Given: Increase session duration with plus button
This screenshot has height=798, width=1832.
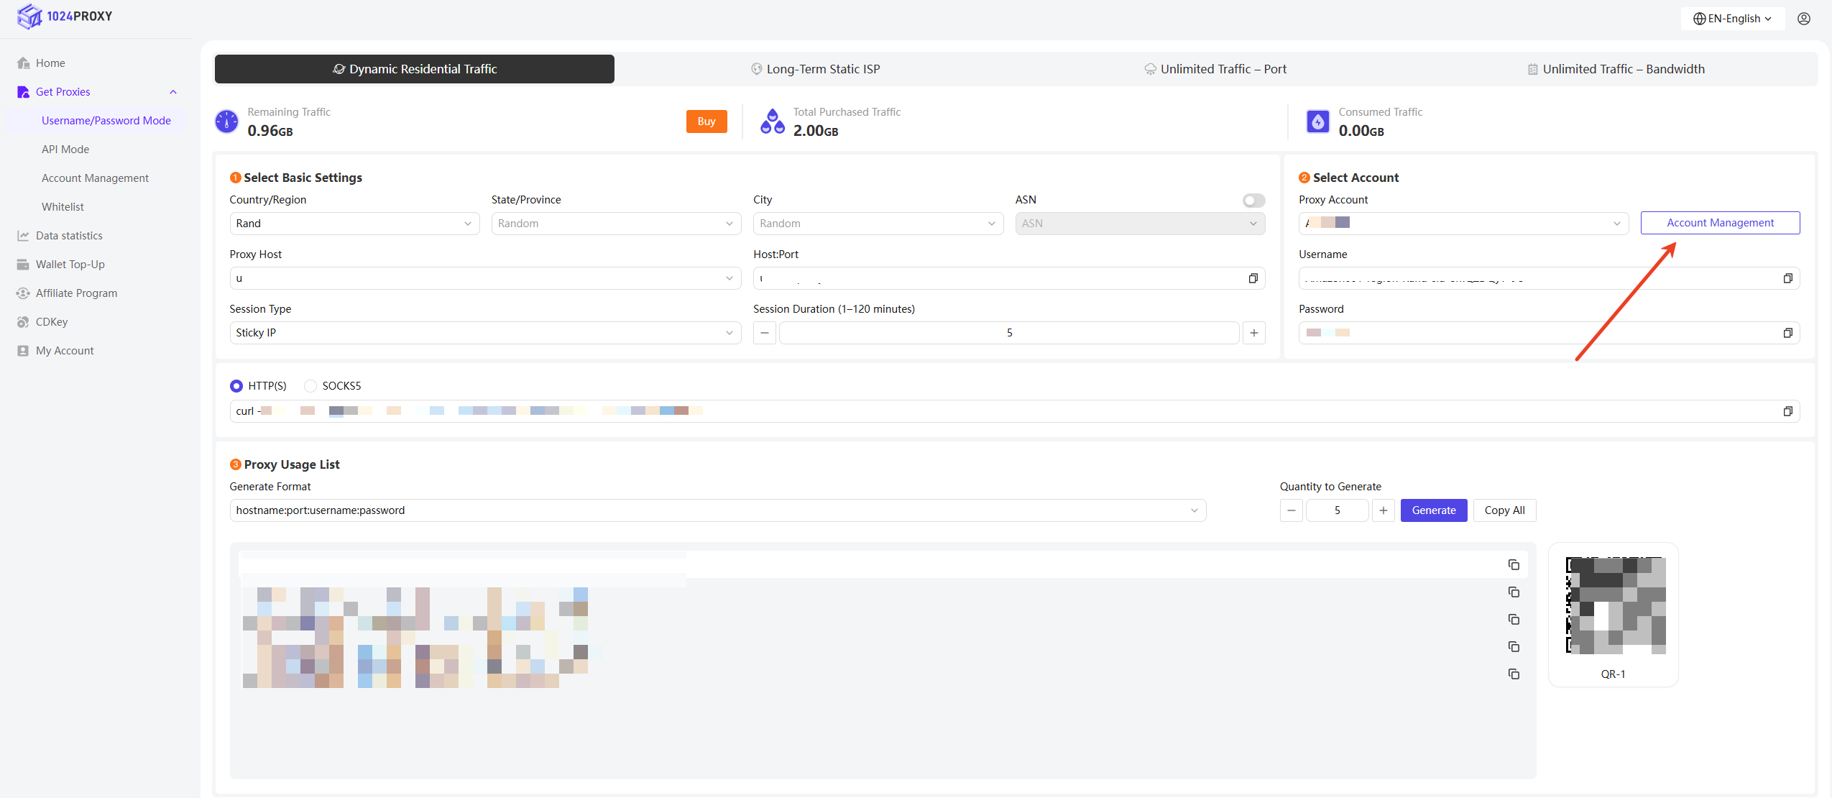Looking at the screenshot, I should 1253,333.
